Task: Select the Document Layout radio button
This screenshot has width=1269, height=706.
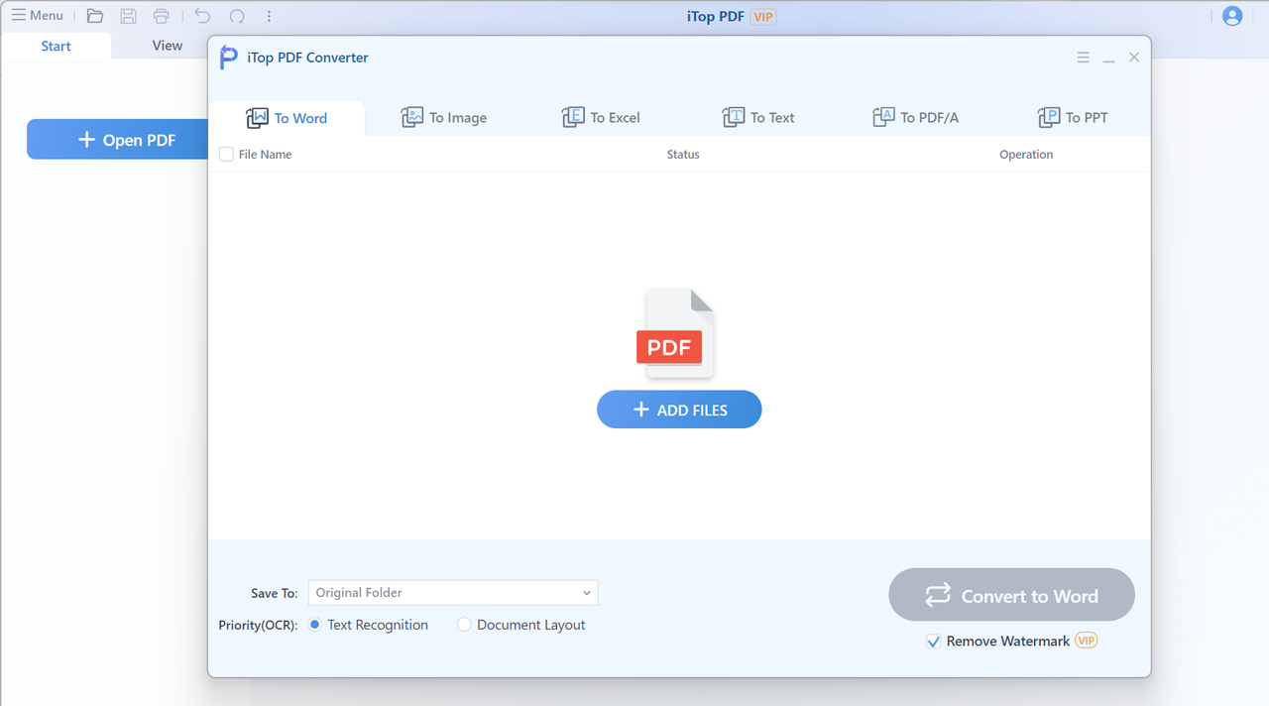Action: (x=464, y=625)
